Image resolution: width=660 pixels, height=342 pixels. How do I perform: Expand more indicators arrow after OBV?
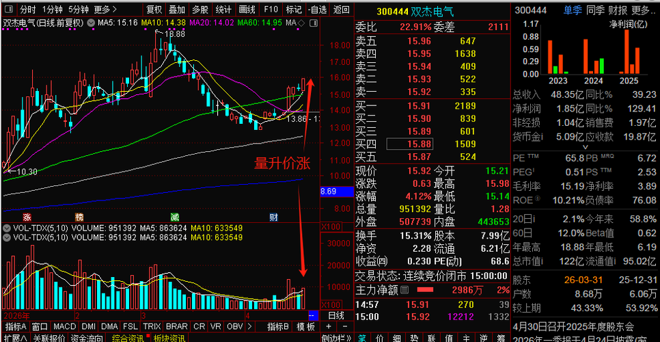[x=250, y=326]
